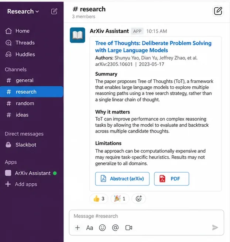Open the ideas channel
230x242 pixels.
coord(31,115)
